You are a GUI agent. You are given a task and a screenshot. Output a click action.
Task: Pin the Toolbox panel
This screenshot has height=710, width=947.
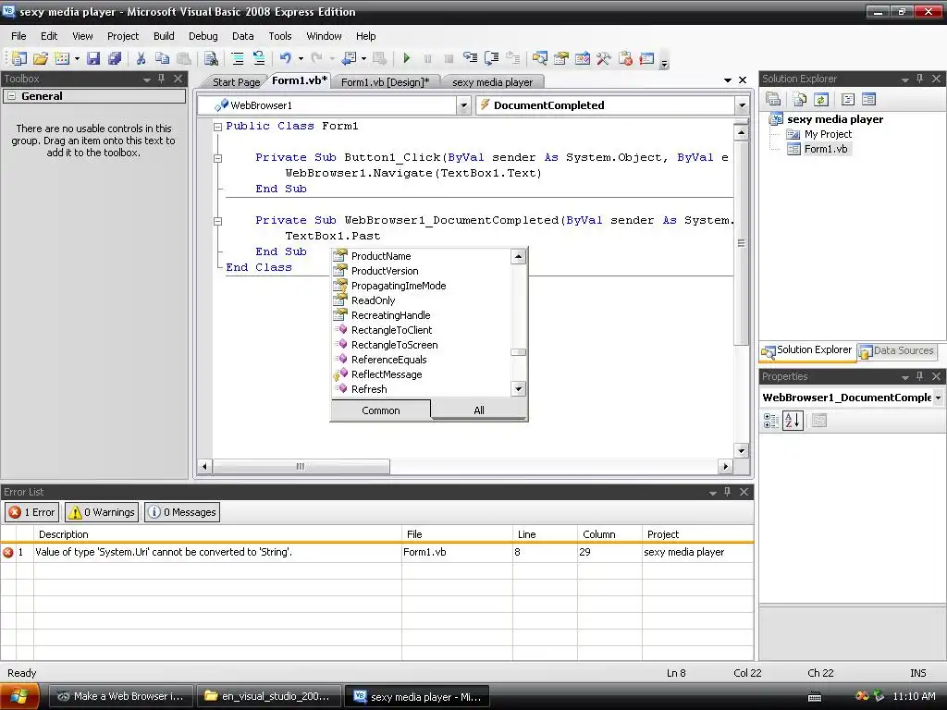(x=161, y=79)
